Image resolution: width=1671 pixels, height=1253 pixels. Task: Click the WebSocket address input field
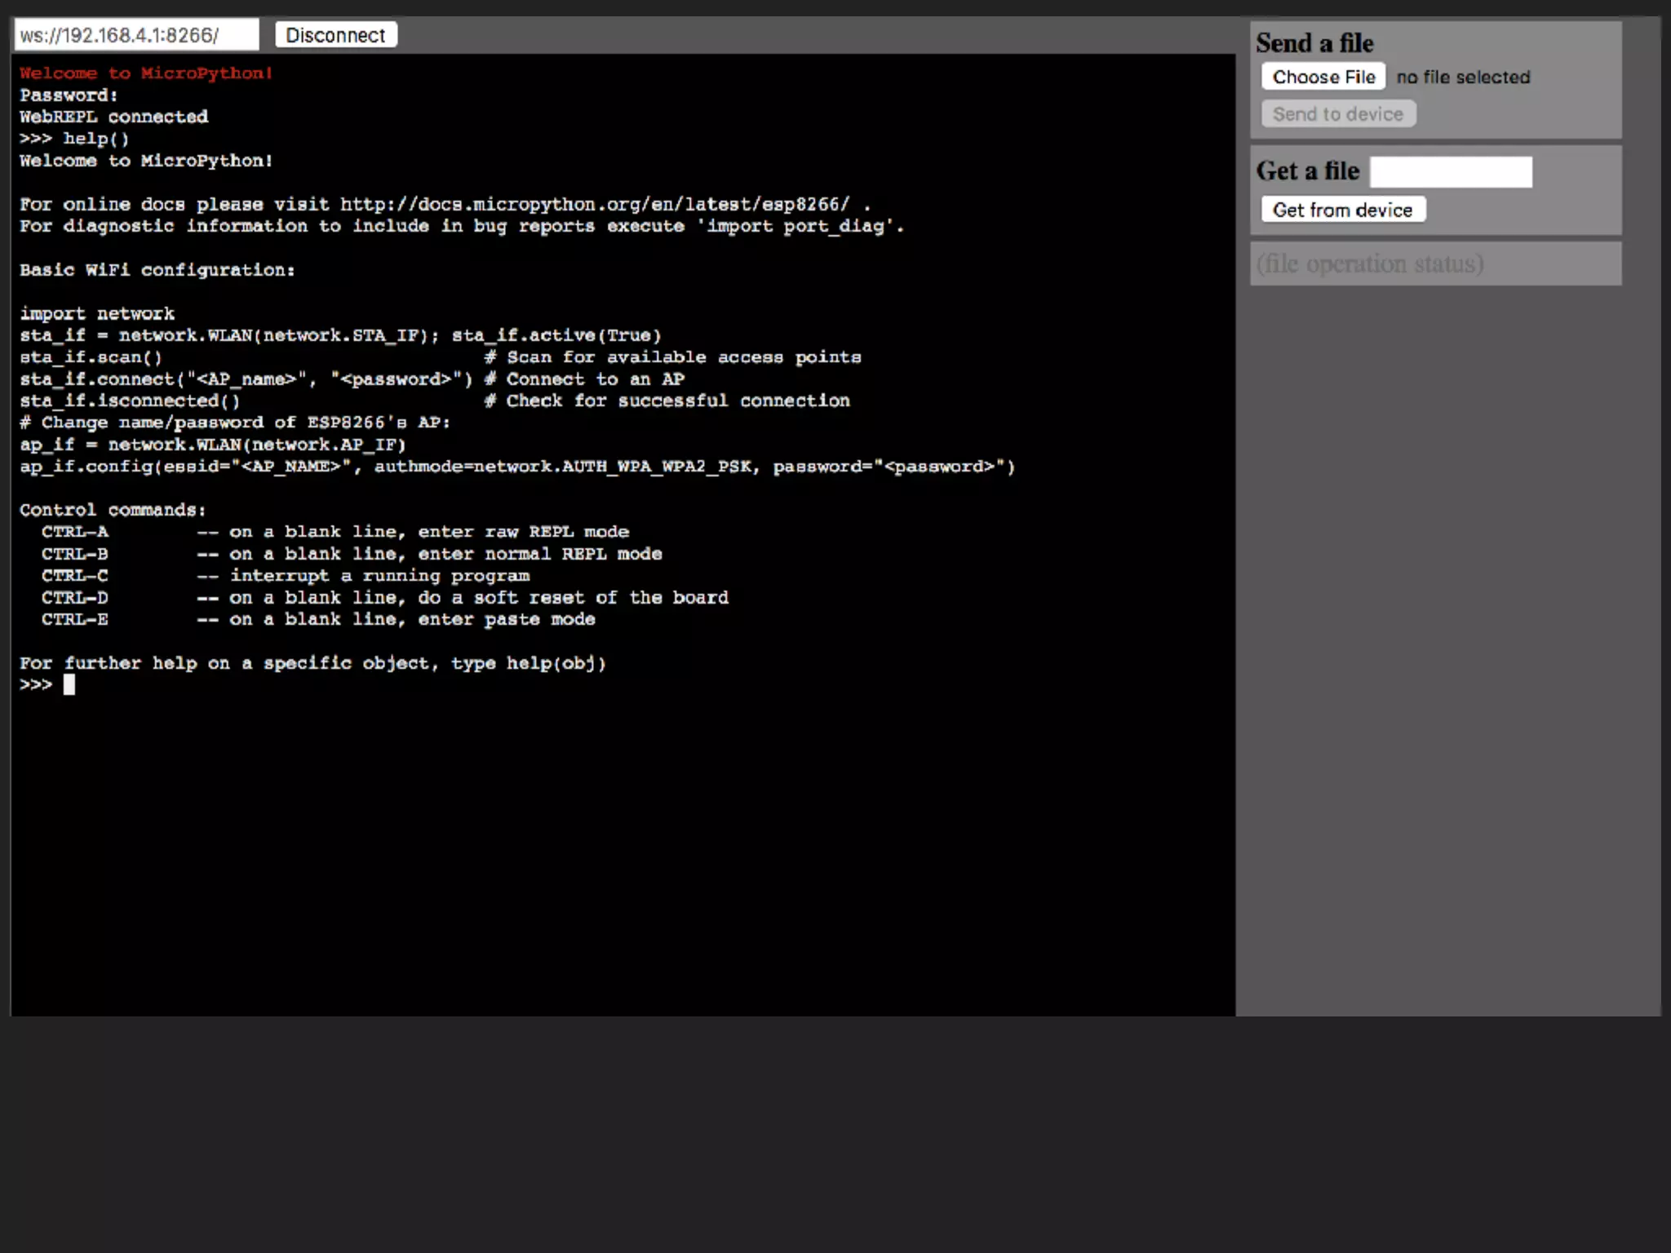pyautogui.click(x=135, y=35)
